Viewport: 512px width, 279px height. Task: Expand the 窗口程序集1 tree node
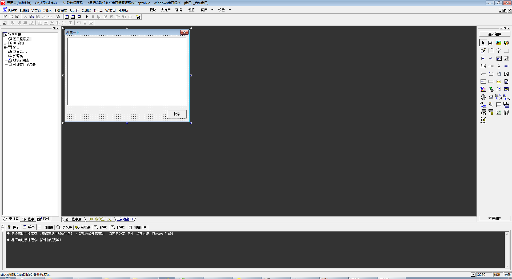[x=5, y=39]
